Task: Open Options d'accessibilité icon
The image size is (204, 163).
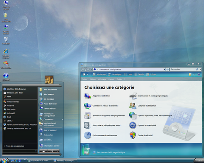Action: pos(133,125)
